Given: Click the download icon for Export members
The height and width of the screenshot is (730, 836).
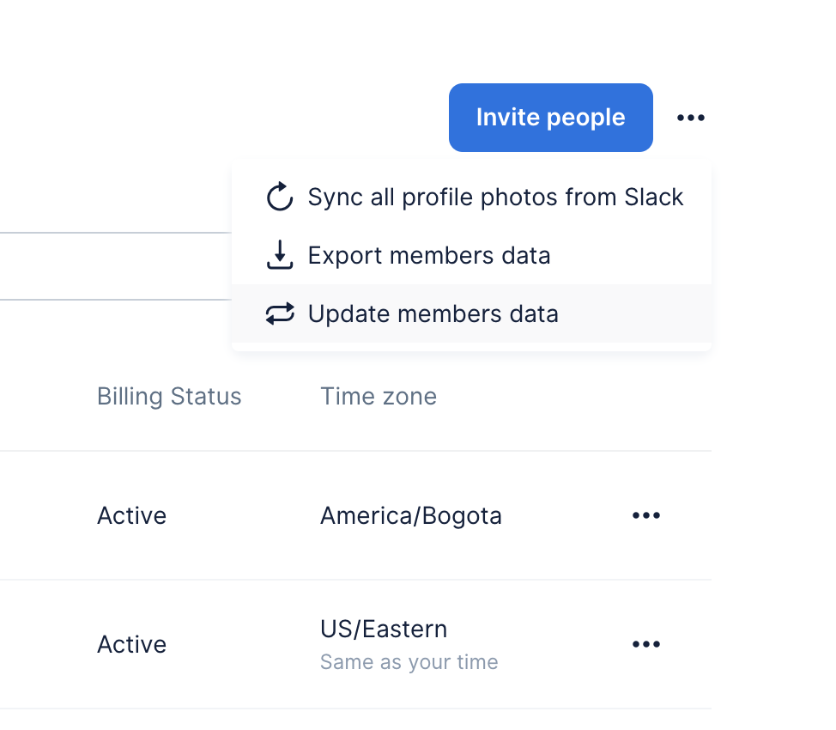Looking at the screenshot, I should click(x=280, y=256).
